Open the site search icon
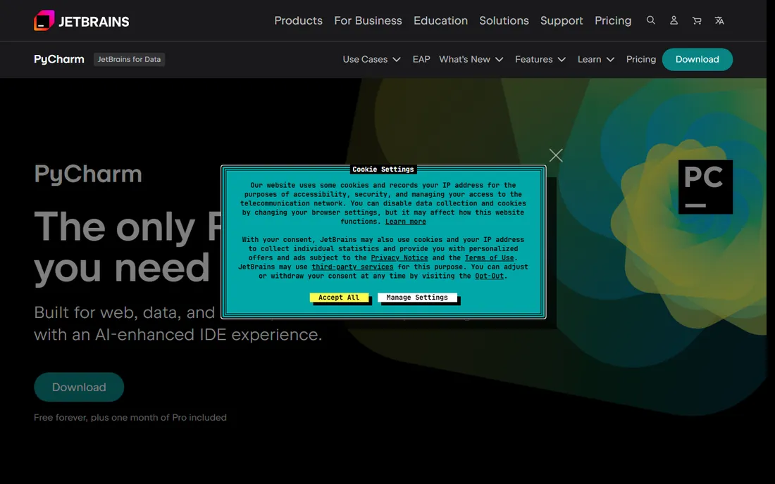The image size is (775, 484). click(650, 20)
